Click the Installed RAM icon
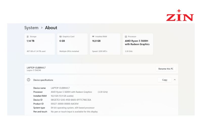Image resolution: width=202 pixels, height=126 pixels. 93,37
